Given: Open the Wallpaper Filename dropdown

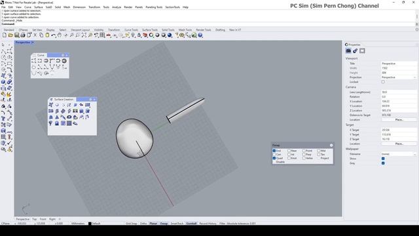Looking at the screenshot, I should (x=399, y=154).
